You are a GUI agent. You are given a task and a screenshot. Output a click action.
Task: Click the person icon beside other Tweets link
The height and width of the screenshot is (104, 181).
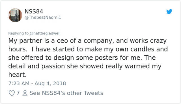coord(25,93)
